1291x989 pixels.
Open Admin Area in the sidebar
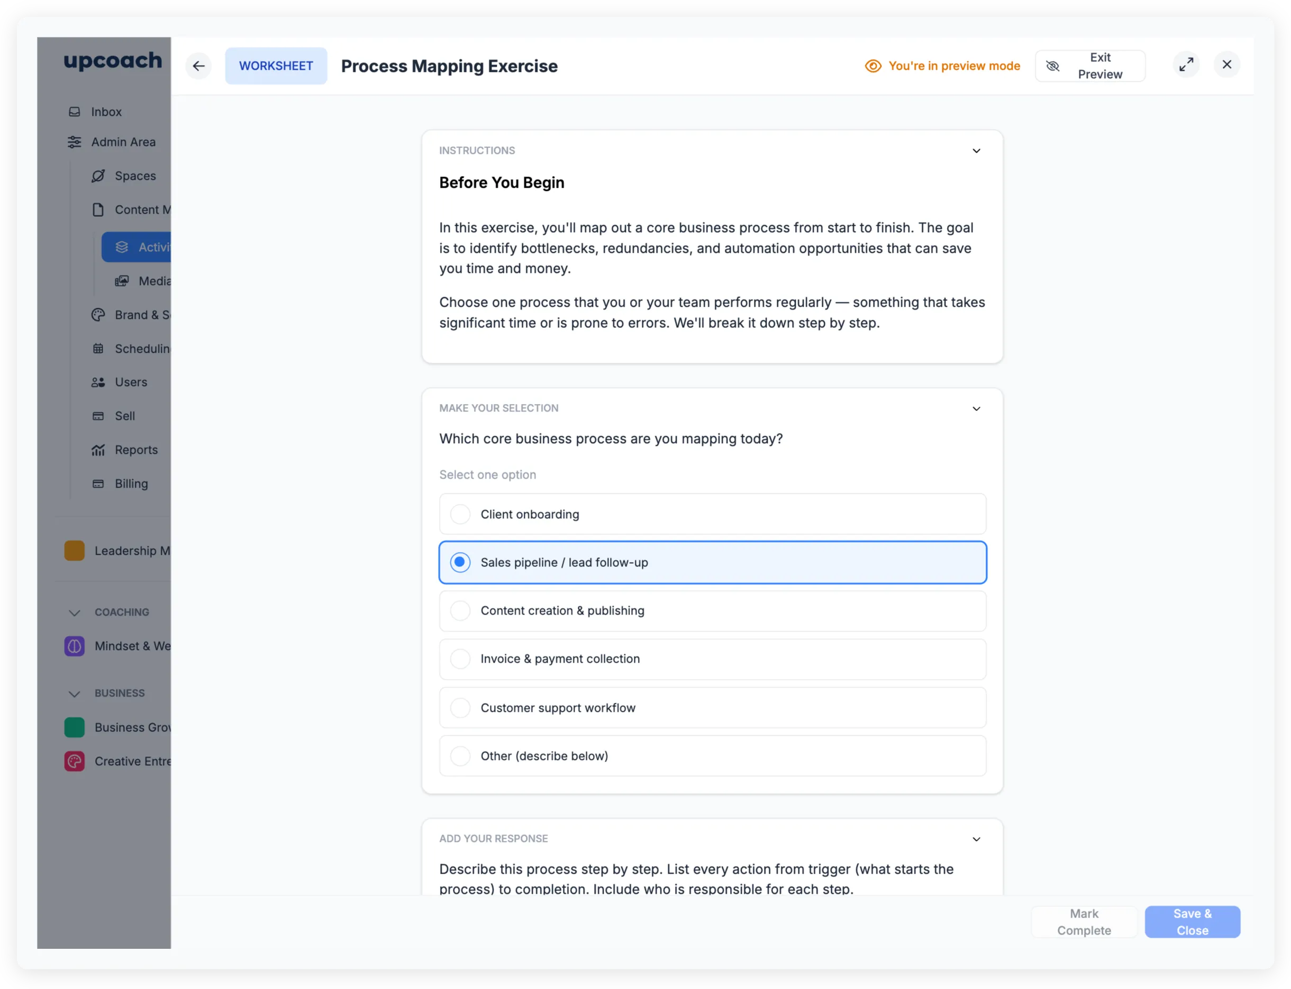coord(123,142)
